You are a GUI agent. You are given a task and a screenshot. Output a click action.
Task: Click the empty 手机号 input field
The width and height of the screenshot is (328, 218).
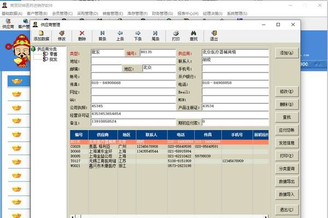click(x=235, y=69)
